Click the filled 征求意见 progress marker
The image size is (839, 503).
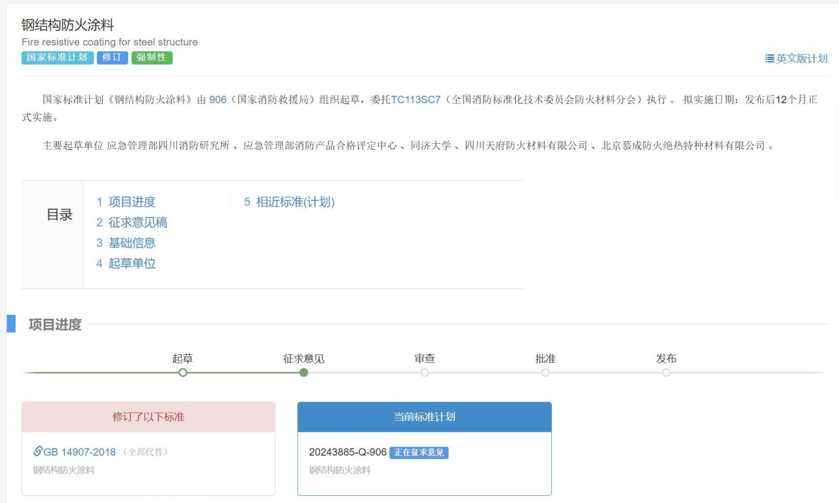point(304,372)
